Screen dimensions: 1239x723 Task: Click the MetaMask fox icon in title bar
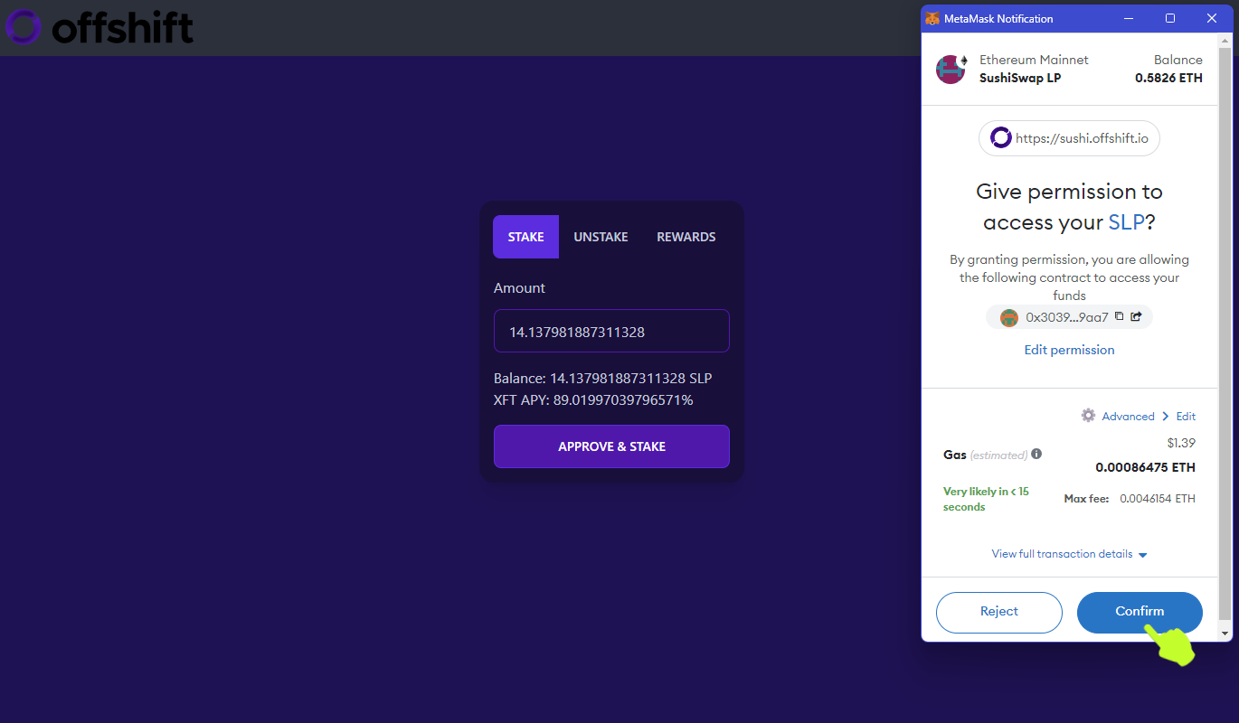(x=932, y=18)
